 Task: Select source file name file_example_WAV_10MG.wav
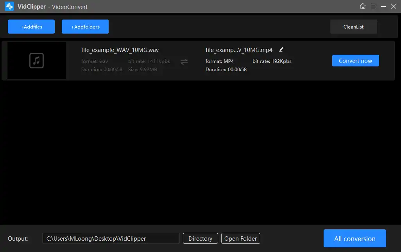tap(120, 50)
